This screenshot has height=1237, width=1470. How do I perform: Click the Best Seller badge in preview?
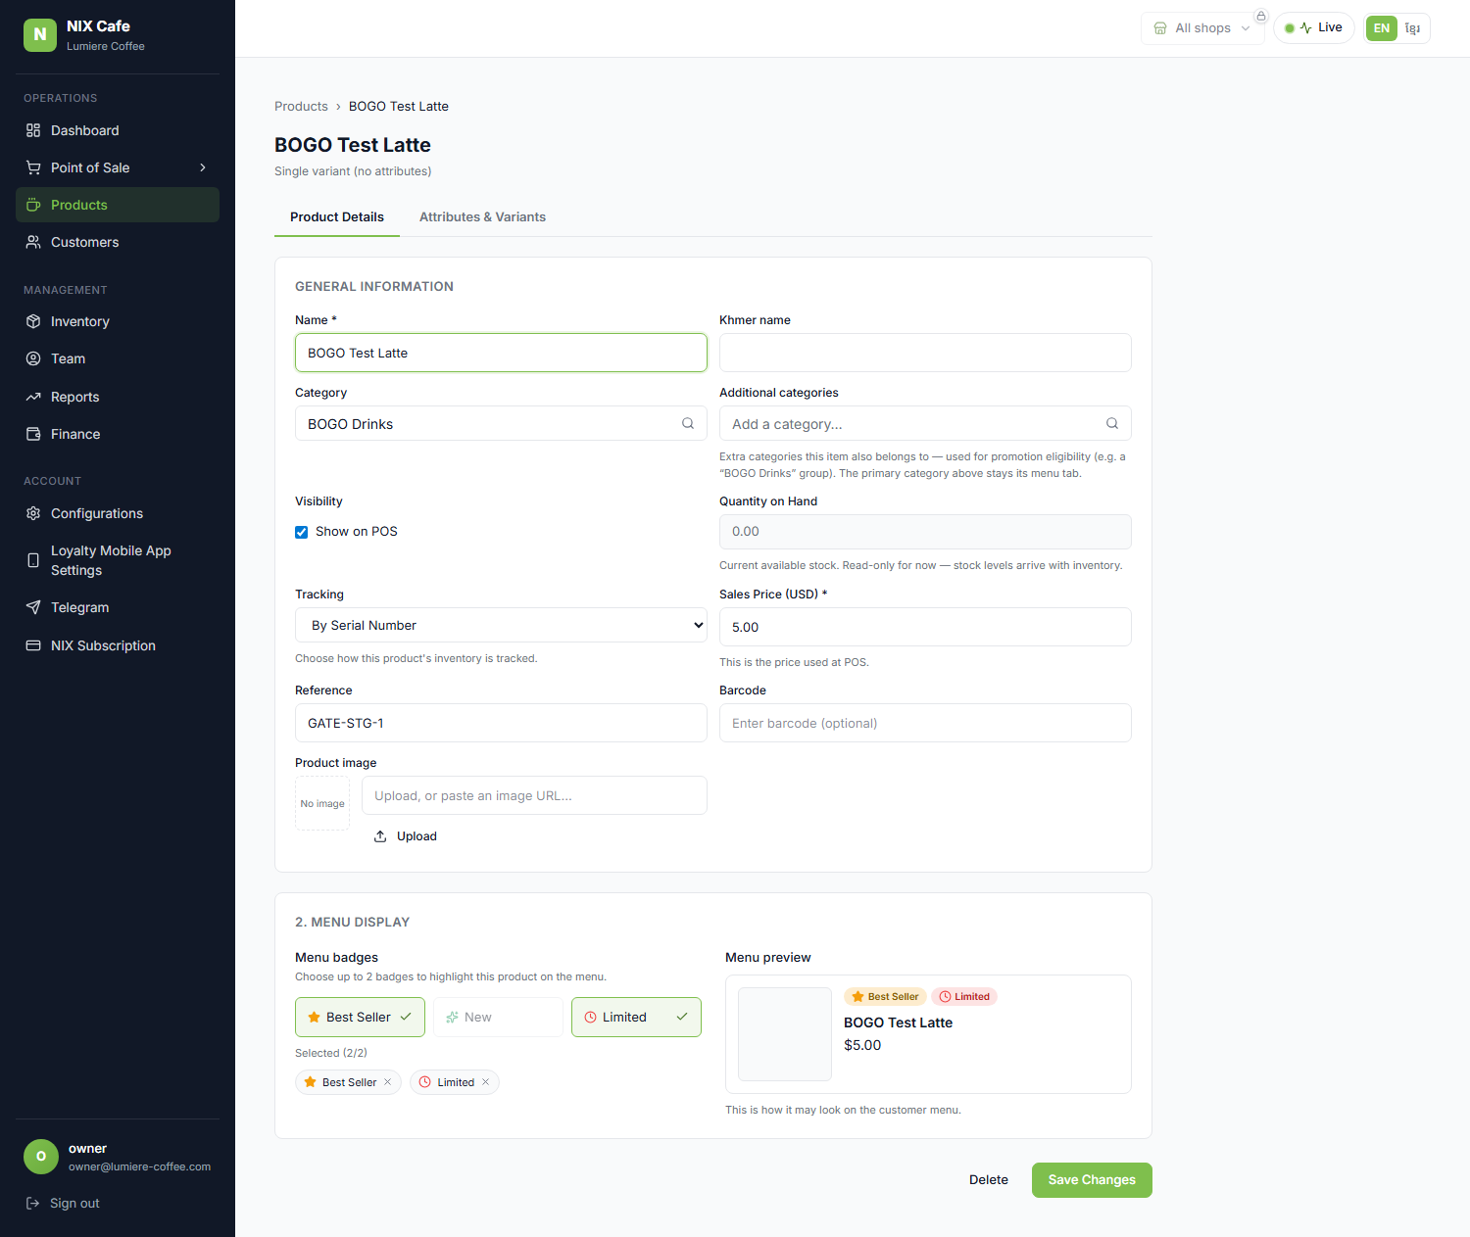(x=885, y=996)
